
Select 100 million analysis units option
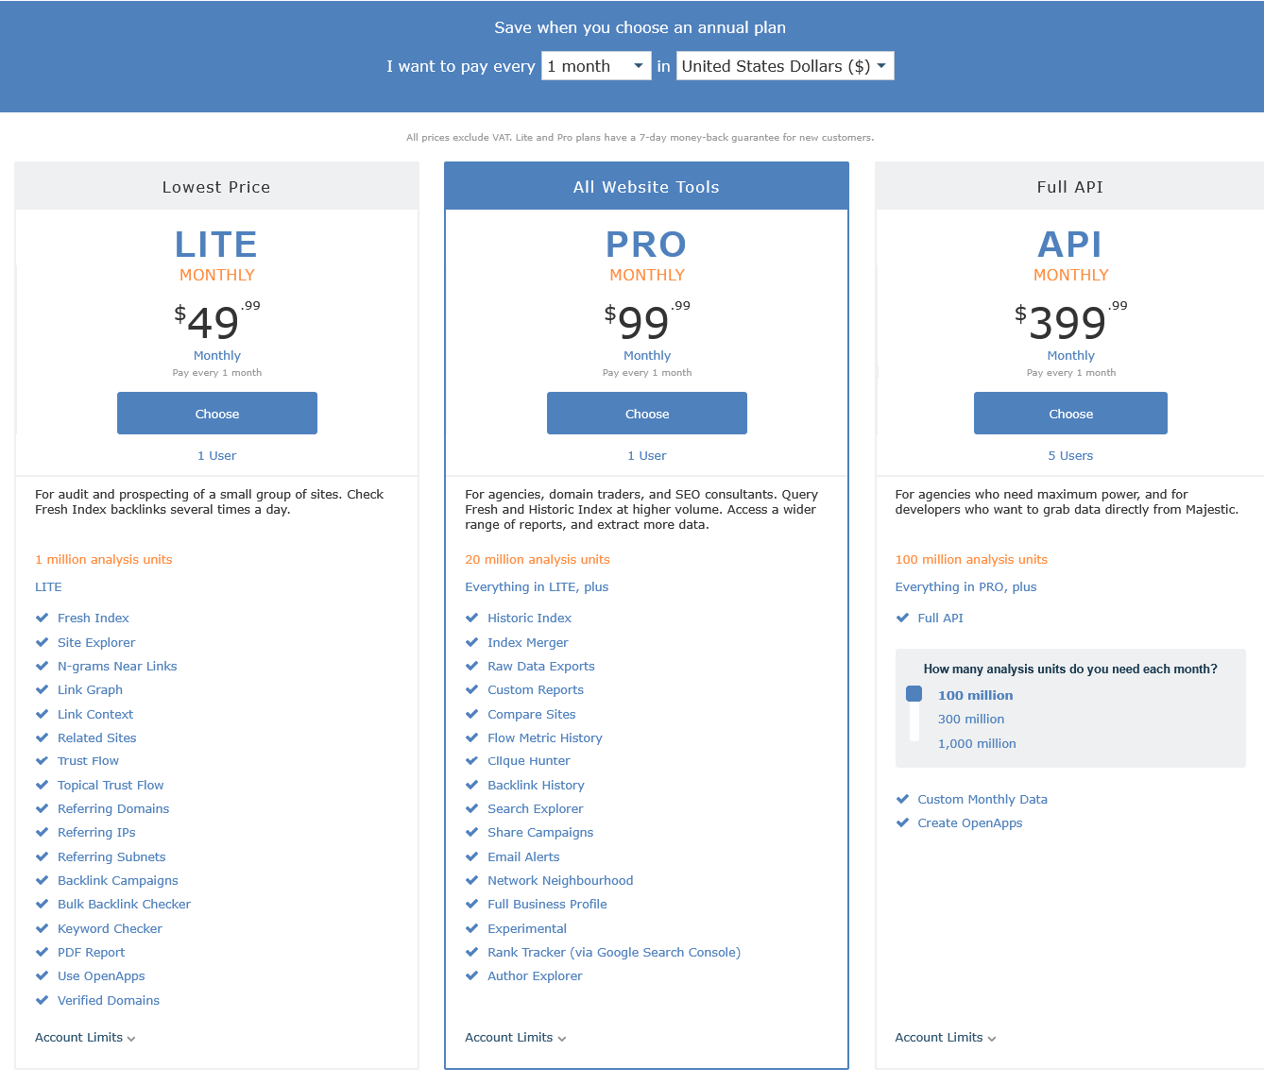tap(975, 695)
